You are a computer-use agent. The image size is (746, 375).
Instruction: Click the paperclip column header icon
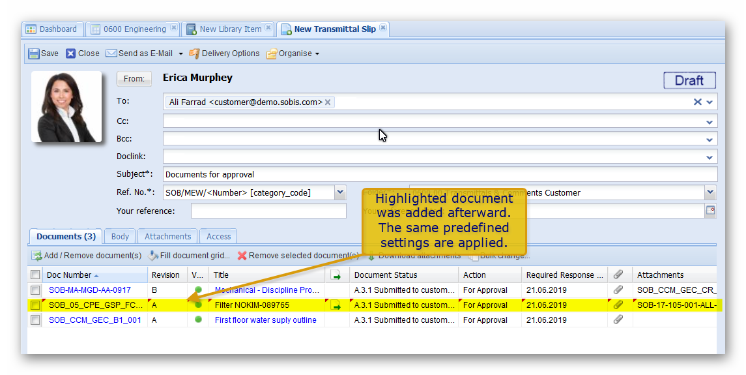pyautogui.click(x=618, y=275)
